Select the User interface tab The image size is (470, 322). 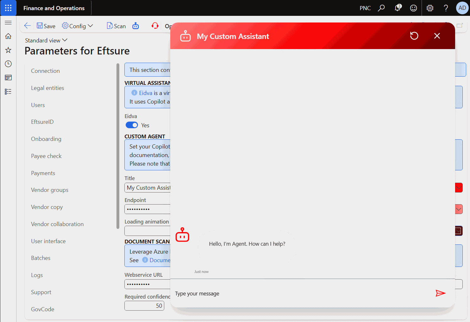[48, 241]
